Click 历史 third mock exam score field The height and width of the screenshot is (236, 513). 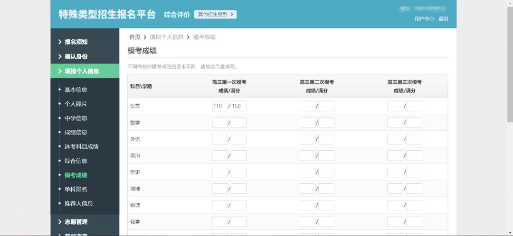(395, 172)
